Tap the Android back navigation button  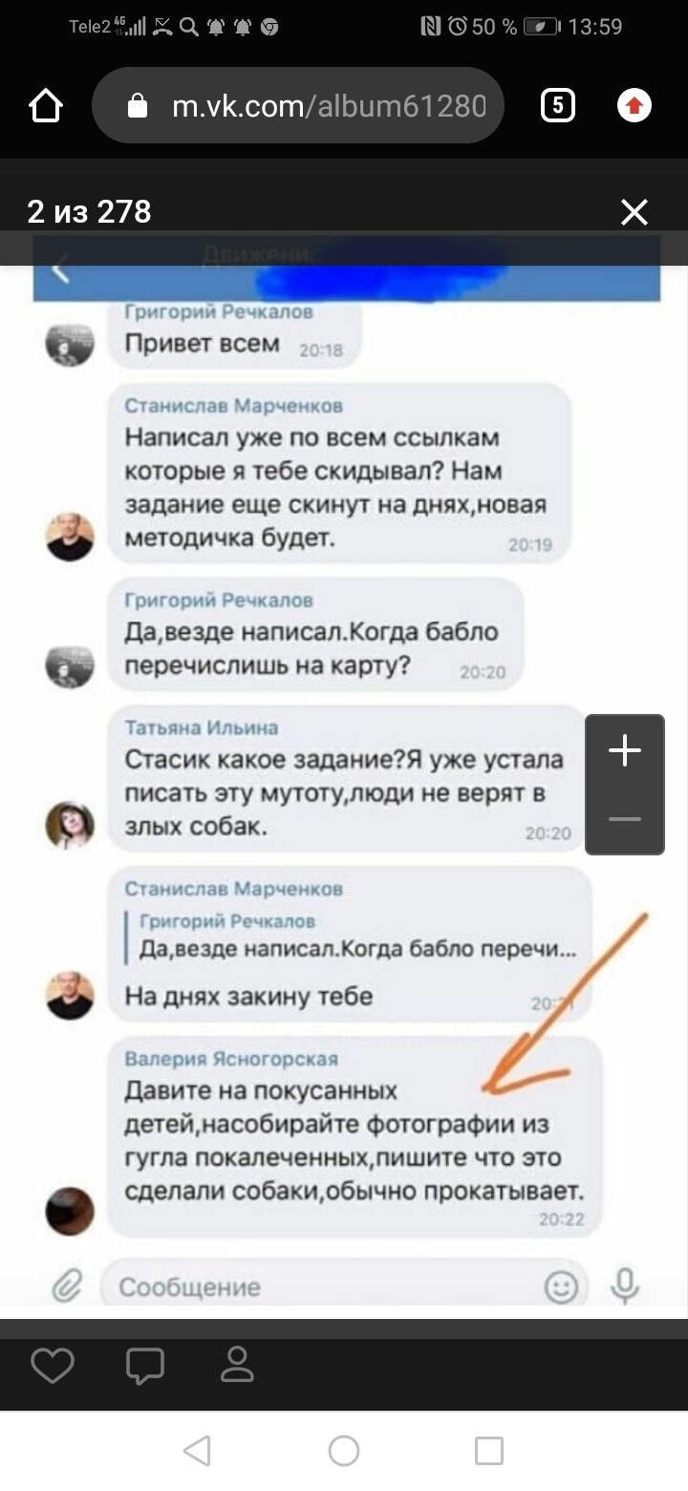pyautogui.click(x=197, y=1451)
